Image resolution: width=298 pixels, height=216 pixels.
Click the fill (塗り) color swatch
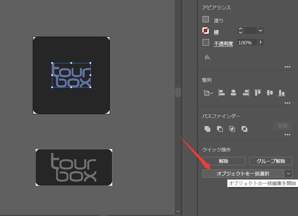click(206, 19)
